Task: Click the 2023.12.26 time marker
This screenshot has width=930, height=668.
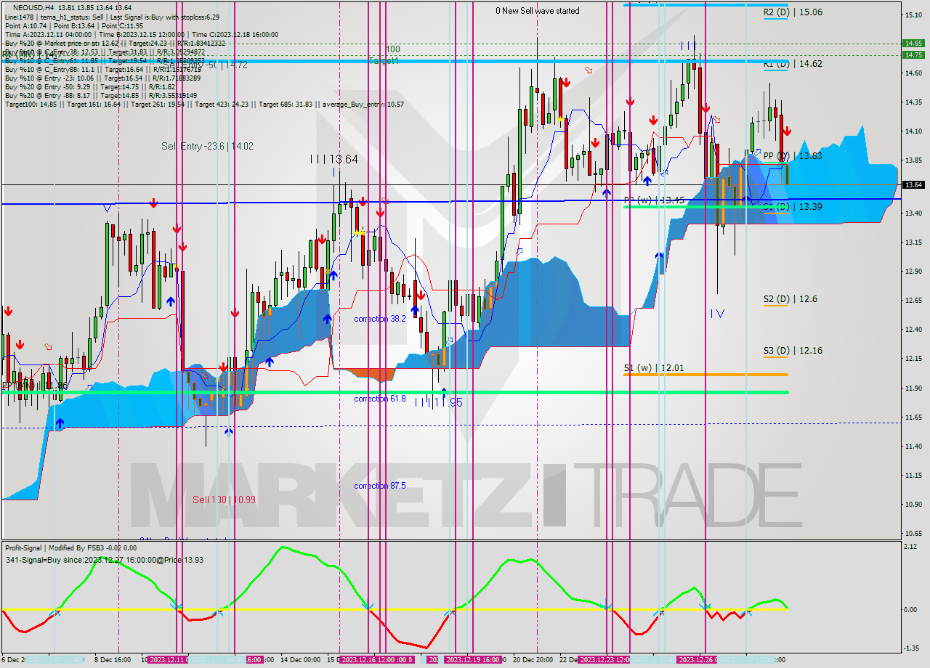Action: point(697,660)
